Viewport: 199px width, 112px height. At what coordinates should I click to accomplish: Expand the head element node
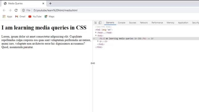tap(96, 33)
